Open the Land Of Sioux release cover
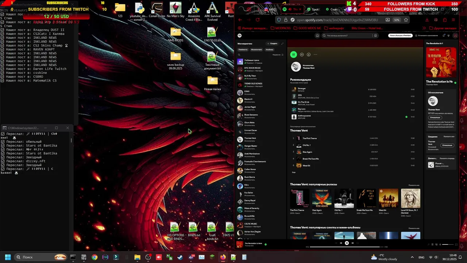467x263 pixels. 410,198
